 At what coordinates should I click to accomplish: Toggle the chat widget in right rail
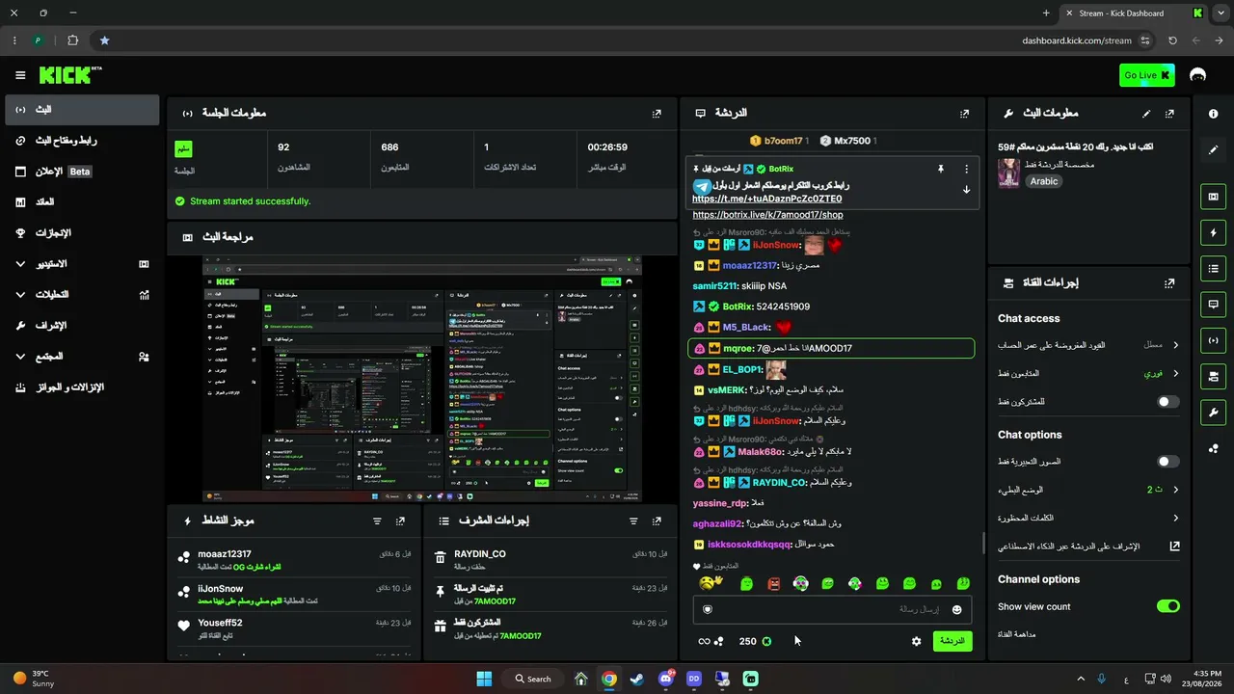click(1213, 304)
